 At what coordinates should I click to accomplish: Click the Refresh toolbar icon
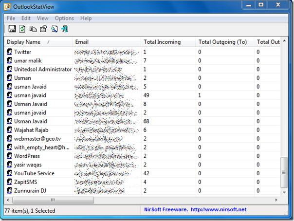pyautogui.click(x=22, y=29)
